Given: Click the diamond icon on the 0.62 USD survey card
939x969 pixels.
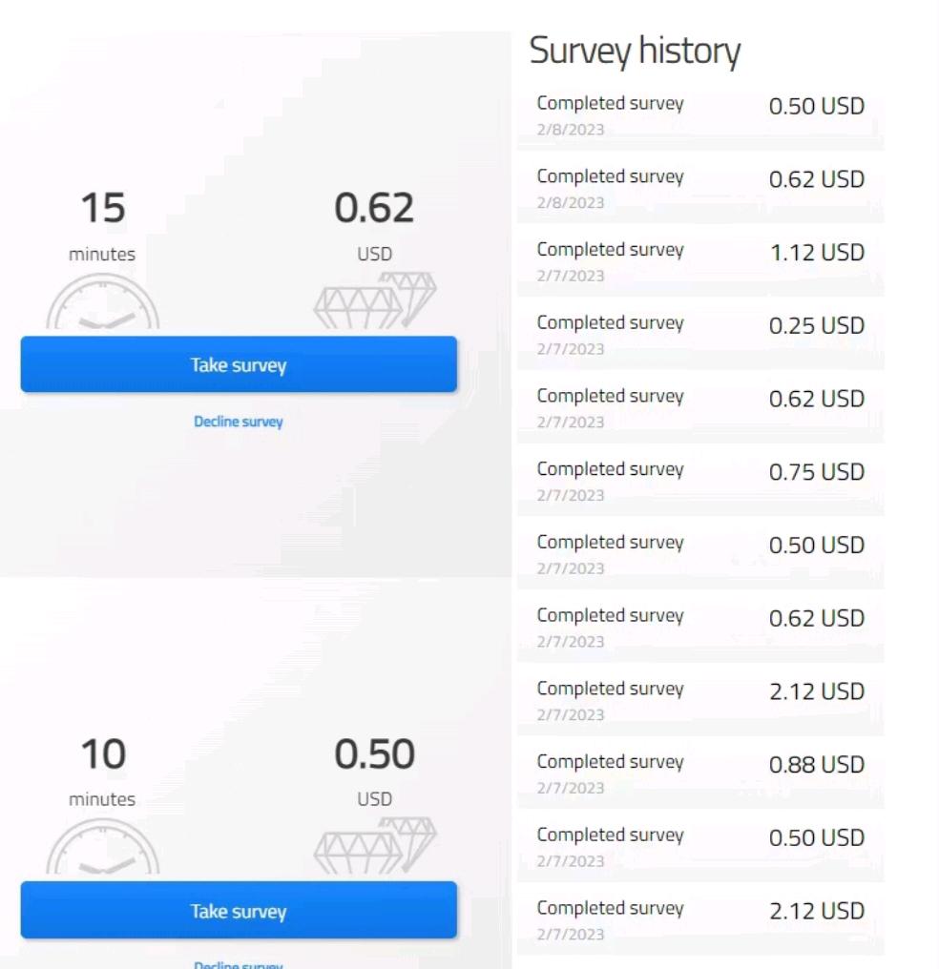Looking at the screenshot, I should [375, 300].
